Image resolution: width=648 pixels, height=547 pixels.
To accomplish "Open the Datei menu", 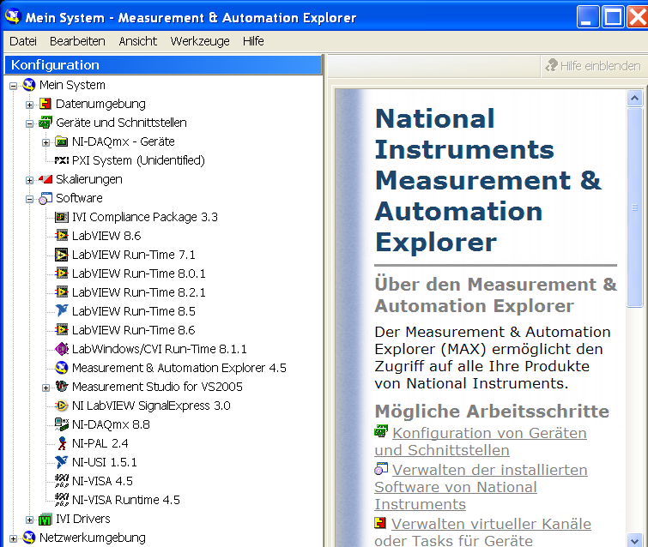I will click(22, 41).
